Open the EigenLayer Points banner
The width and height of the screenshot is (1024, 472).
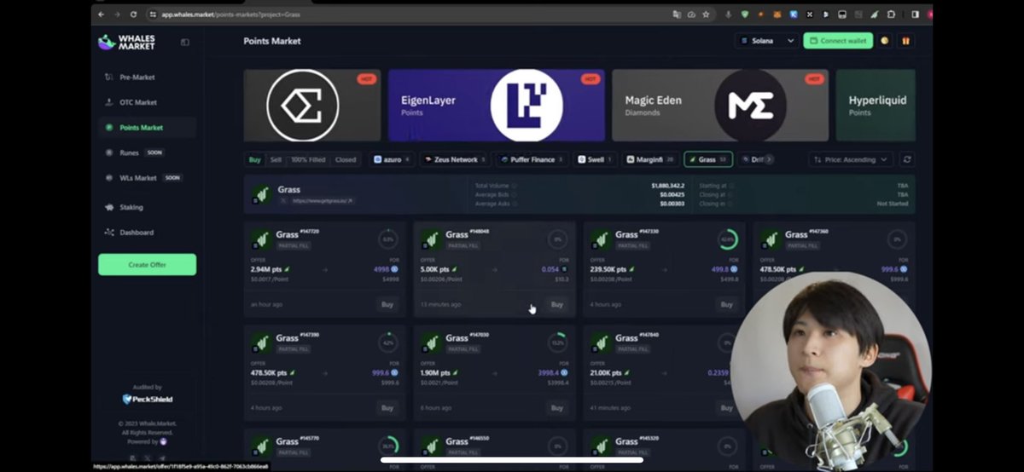(x=497, y=106)
